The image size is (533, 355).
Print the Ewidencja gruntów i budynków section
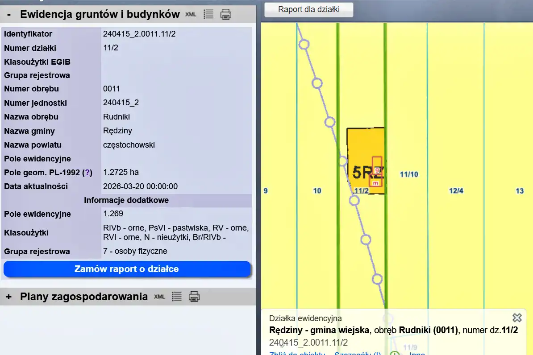226,14
